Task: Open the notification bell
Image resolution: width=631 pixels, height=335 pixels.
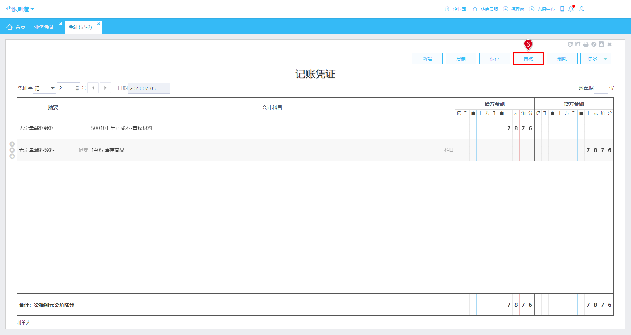Action: [571, 9]
